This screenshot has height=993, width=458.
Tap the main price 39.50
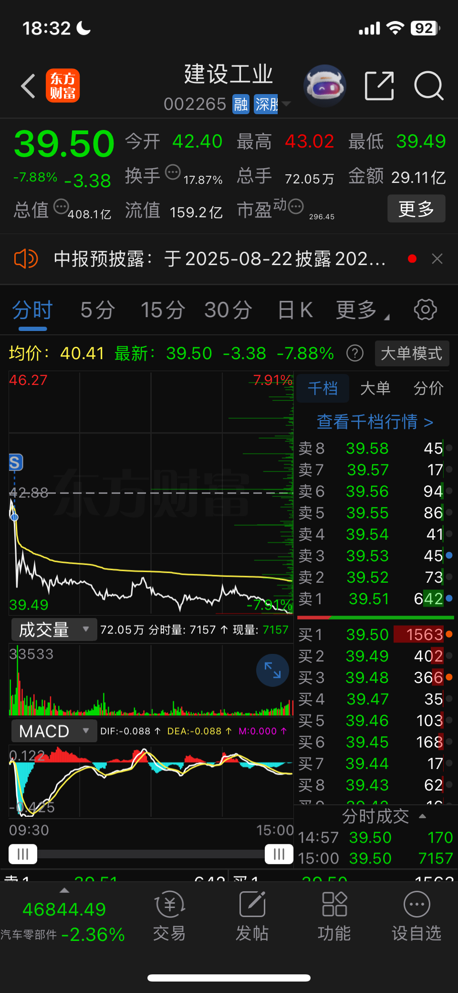[64, 143]
